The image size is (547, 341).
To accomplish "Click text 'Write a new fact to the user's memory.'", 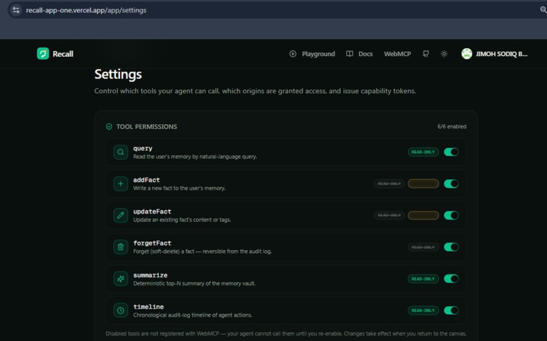I will pyautogui.click(x=179, y=188).
